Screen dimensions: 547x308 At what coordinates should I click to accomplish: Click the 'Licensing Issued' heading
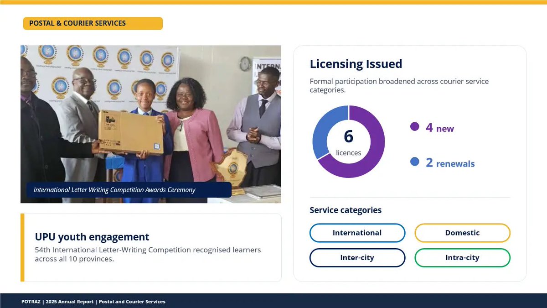pyautogui.click(x=356, y=64)
